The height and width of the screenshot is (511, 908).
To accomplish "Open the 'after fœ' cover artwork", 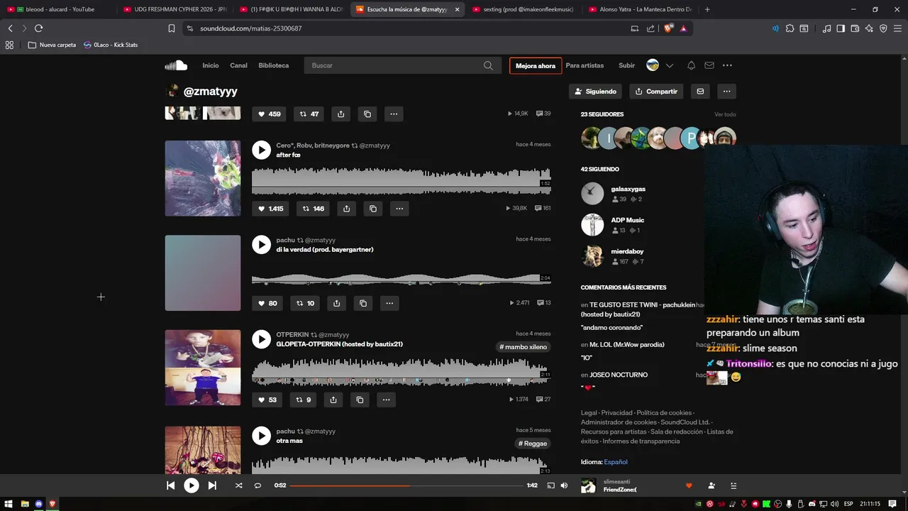I will click(x=203, y=178).
